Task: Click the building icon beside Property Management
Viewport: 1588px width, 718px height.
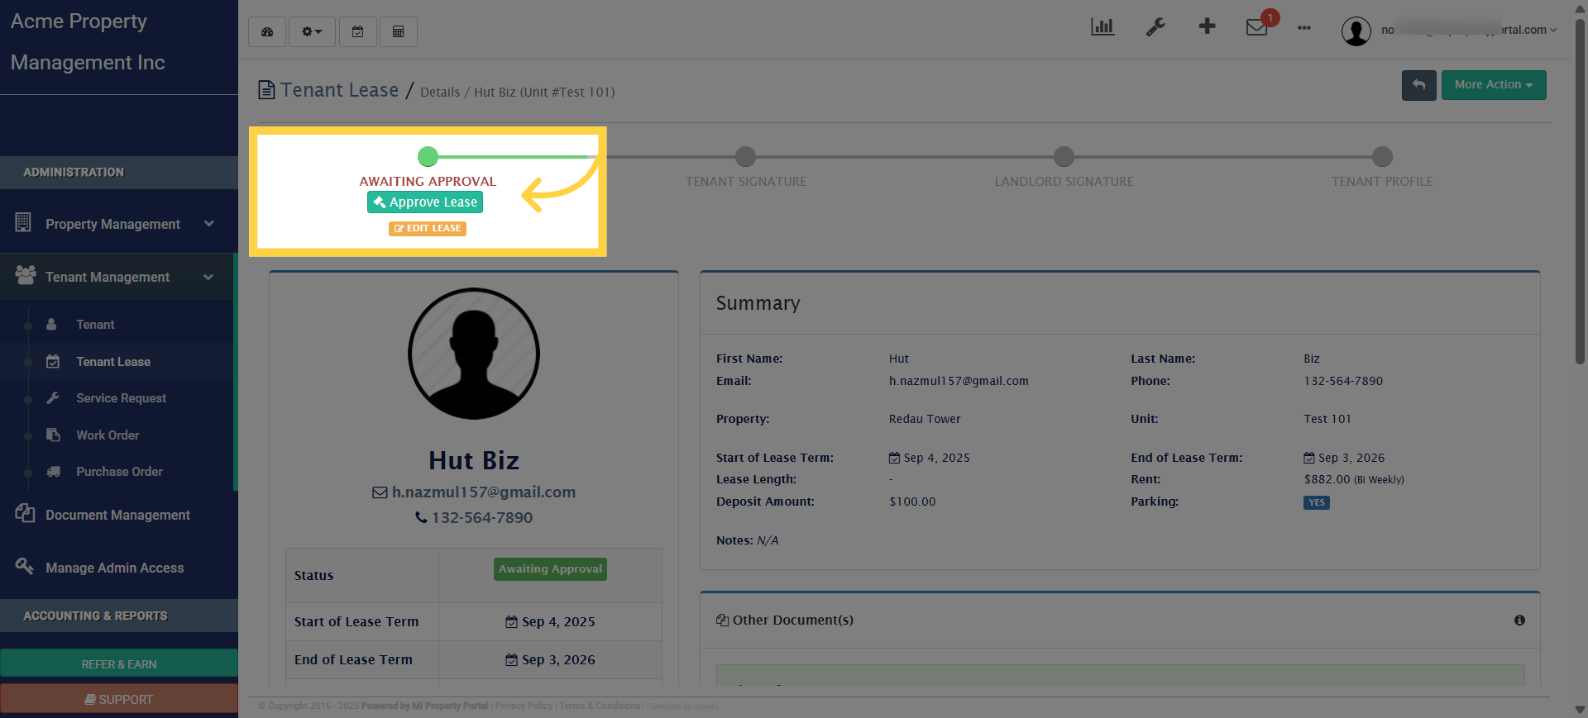Action: (x=23, y=223)
